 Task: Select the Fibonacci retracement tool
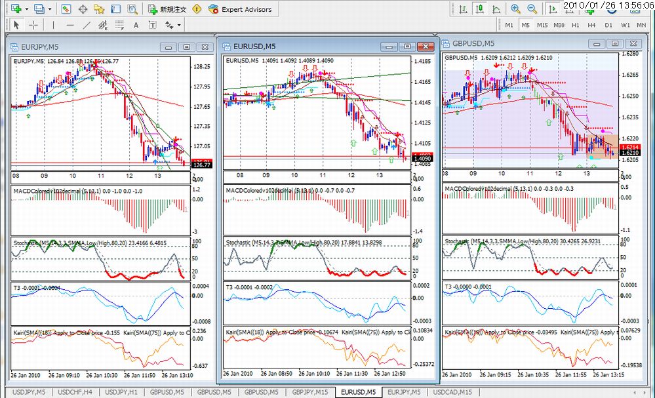(x=119, y=25)
